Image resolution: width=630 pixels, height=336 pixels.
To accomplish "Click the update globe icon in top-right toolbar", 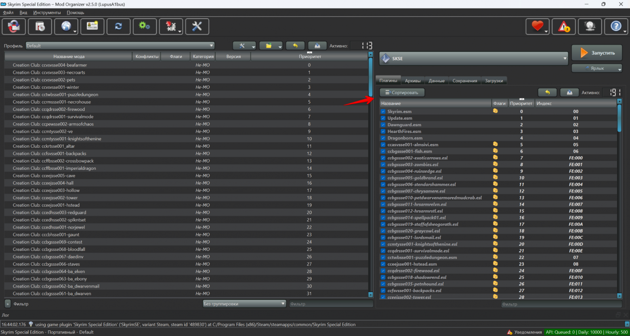I will (x=590, y=27).
